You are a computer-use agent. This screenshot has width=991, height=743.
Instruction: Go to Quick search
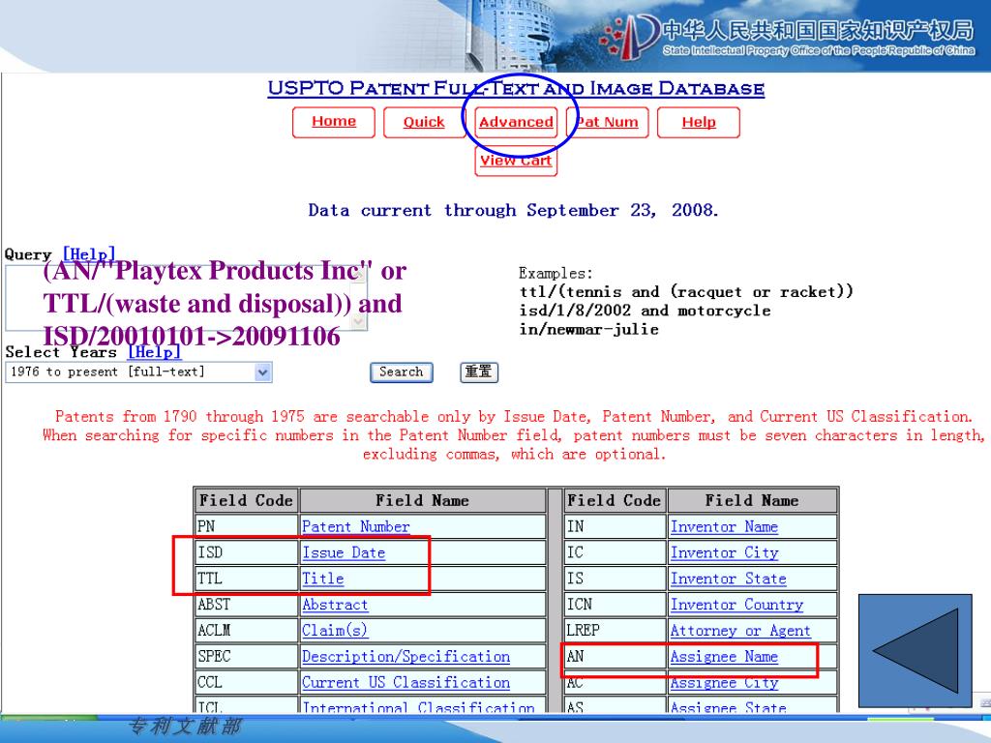coord(424,122)
